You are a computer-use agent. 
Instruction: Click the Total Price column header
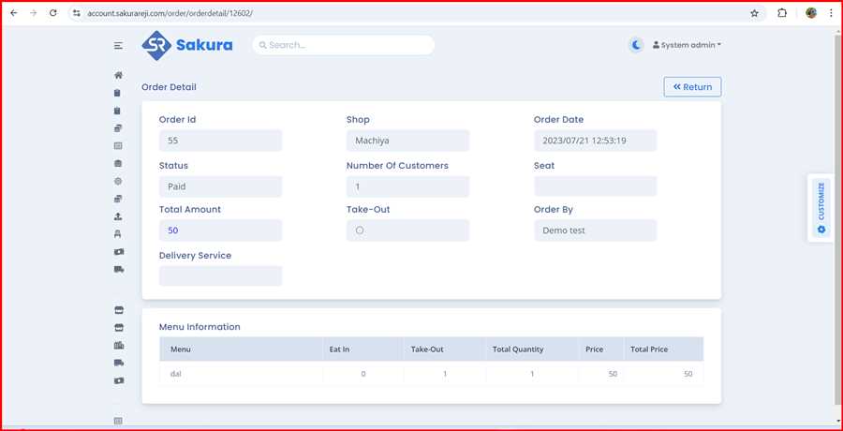(x=649, y=349)
